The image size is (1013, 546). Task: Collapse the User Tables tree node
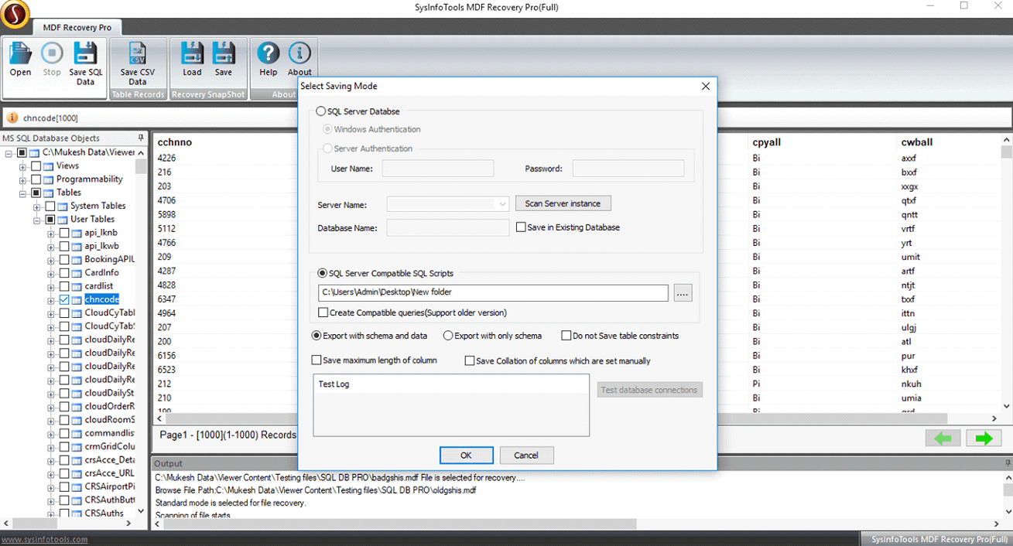[37, 220]
